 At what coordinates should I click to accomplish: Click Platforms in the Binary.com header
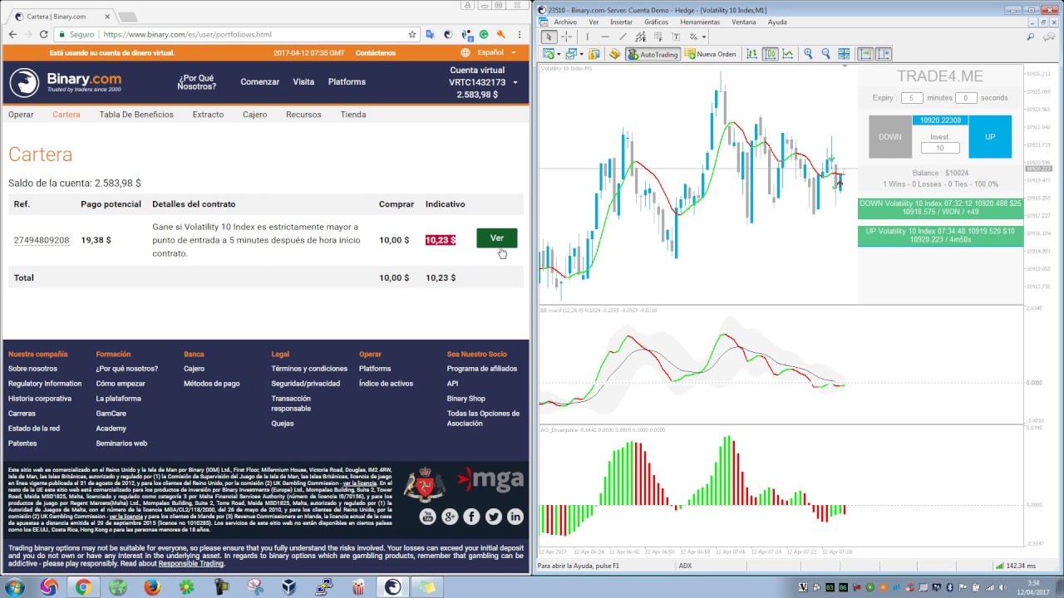point(347,81)
